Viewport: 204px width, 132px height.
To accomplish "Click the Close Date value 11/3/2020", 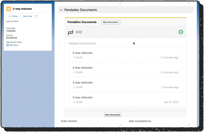I will (11, 31).
